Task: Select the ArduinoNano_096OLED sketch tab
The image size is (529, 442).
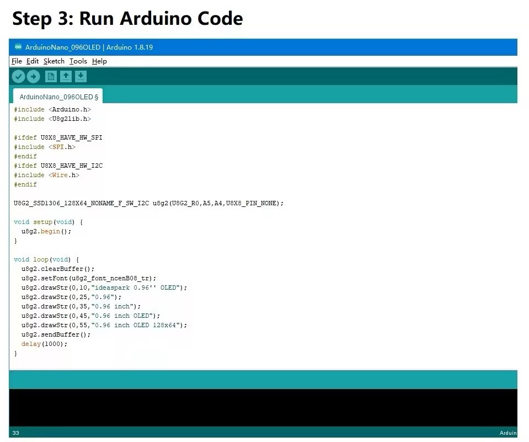Action: (58, 97)
